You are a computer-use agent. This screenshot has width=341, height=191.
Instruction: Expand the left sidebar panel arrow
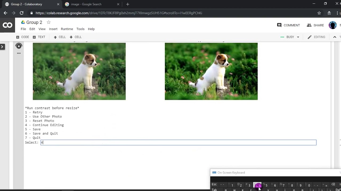pos(2,47)
